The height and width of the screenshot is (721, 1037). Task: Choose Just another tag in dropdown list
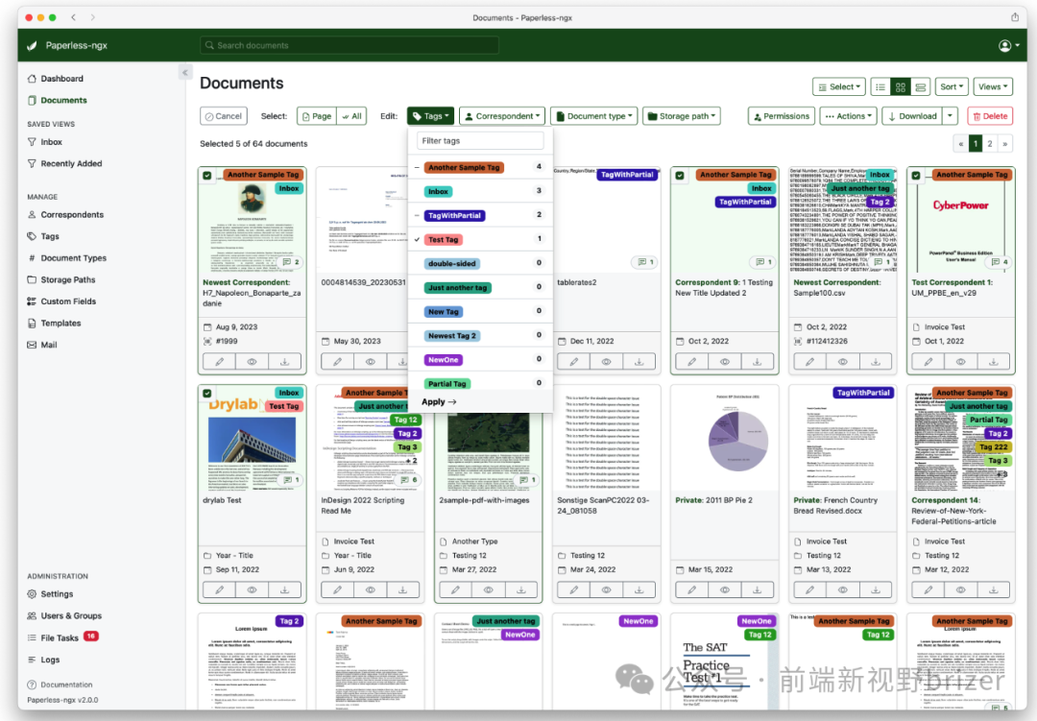click(x=480, y=288)
